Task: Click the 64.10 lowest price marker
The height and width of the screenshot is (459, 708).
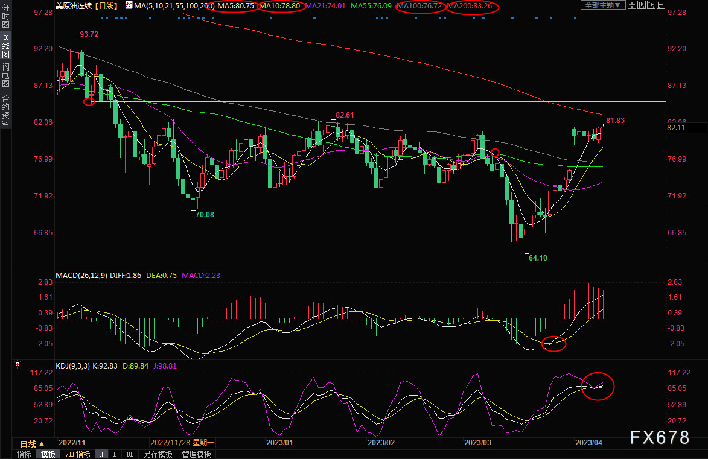Action: point(538,258)
